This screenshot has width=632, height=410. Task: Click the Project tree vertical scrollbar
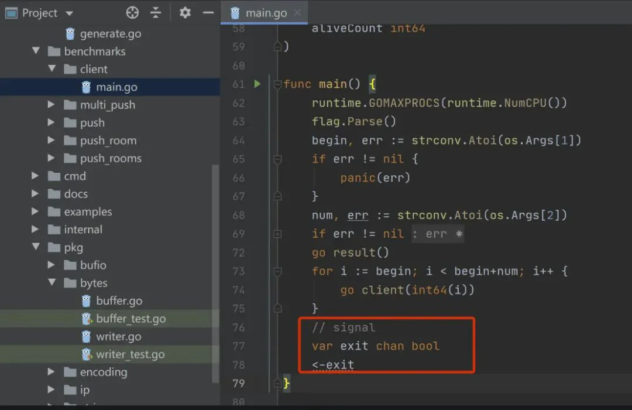pyautogui.click(x=215, y=275)
